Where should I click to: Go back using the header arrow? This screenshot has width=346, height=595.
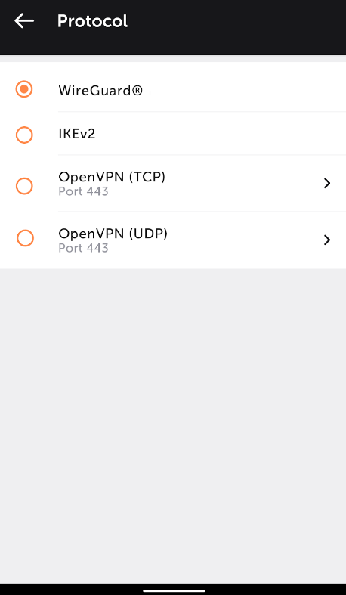[x=24, y=21]
